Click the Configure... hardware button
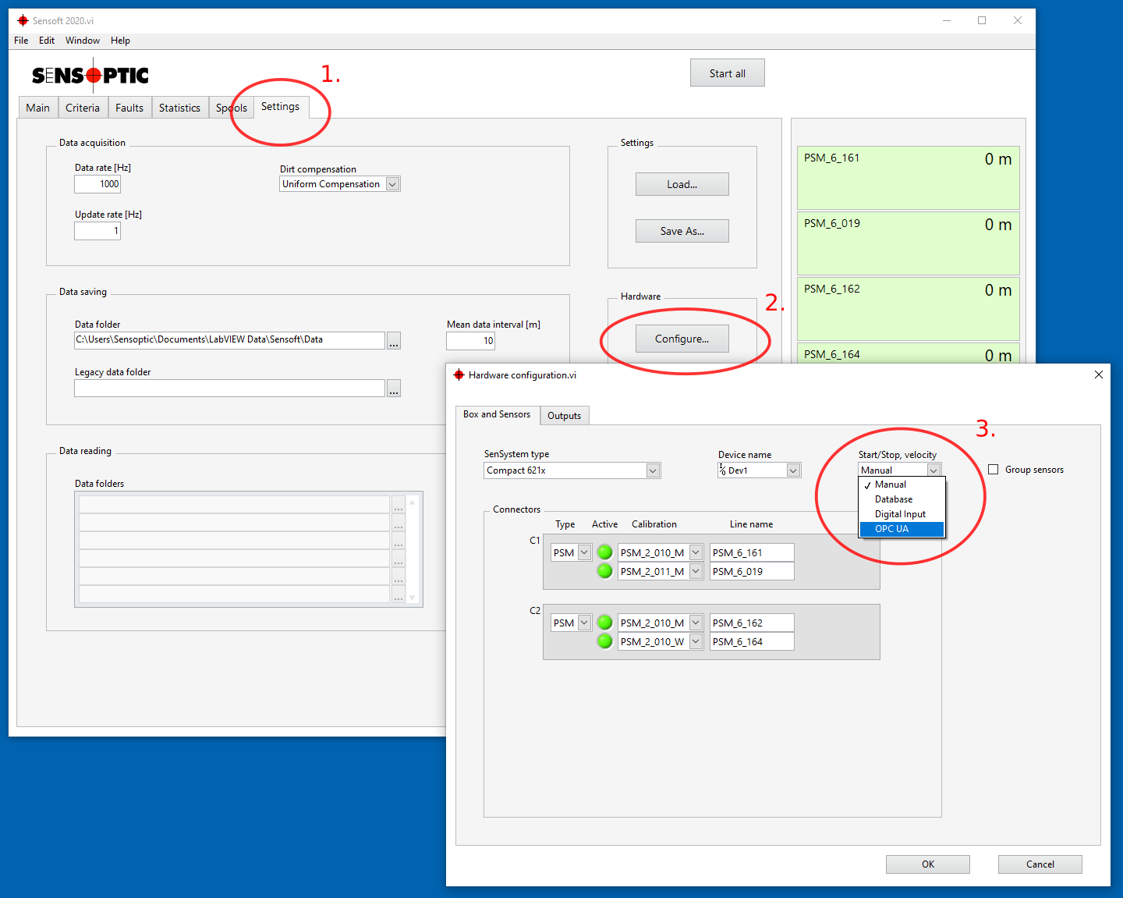1123x898 pixels. pos(682,339)
